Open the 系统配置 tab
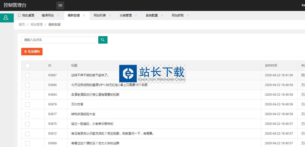The height and width of the screenshot is (147, 305). point(152,15)
